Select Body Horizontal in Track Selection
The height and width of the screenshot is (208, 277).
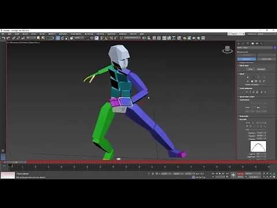coord(246,92)
